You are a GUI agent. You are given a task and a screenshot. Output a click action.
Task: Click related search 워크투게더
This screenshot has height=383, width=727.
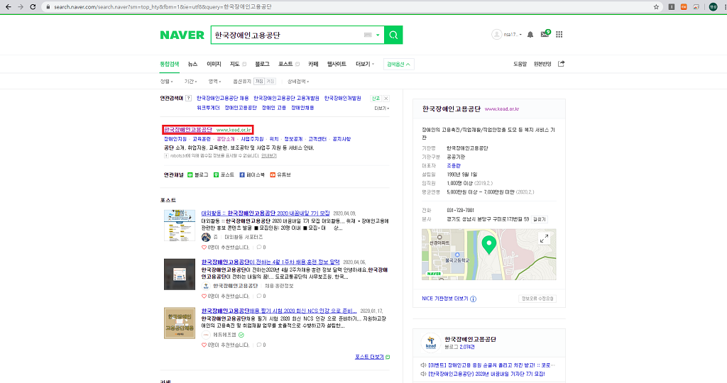coord(208,108)
